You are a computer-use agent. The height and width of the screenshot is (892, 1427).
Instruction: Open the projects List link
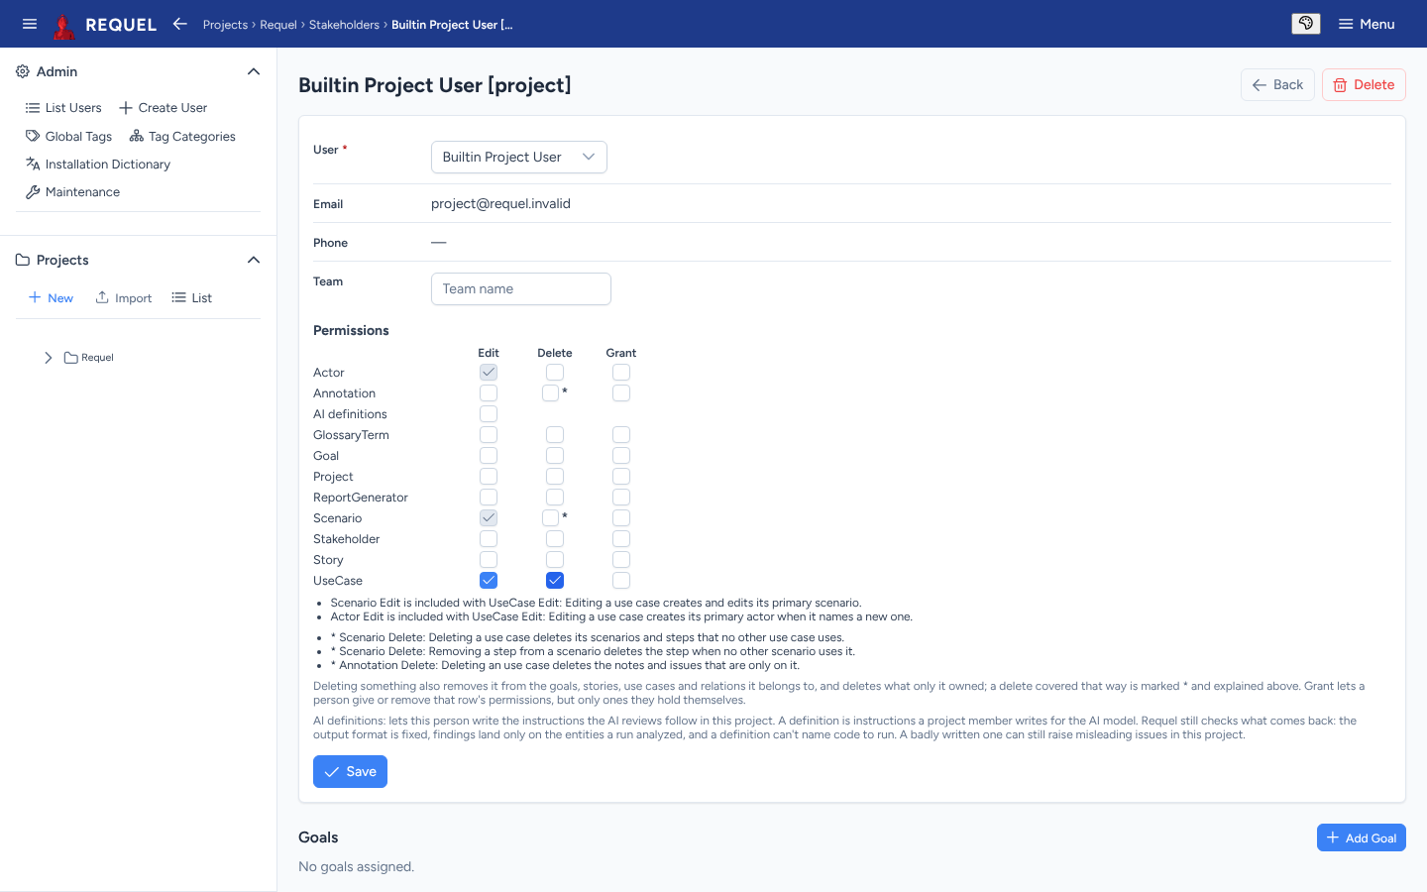pos(191,298)
